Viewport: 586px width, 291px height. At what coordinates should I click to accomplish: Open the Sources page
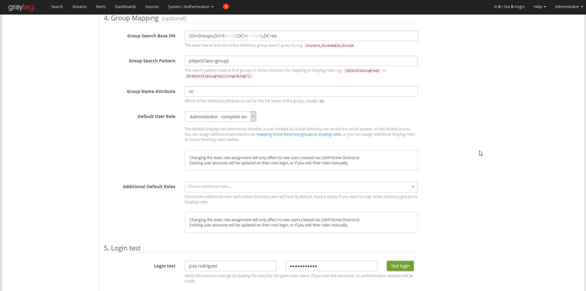pos(152,6)
